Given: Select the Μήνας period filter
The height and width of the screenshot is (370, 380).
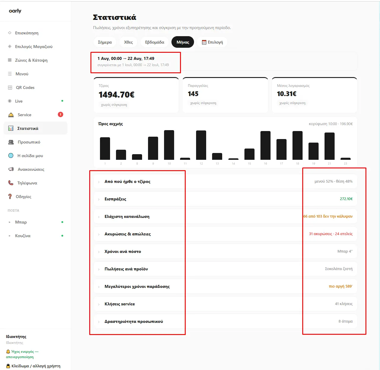Looking at the screenshot, I should click(x=183, y=42).
